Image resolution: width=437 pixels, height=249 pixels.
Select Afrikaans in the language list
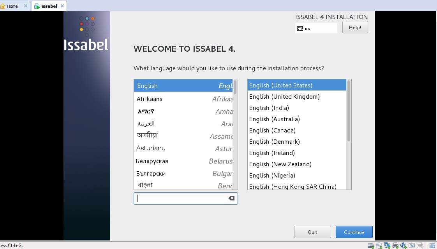tap(183, 99)
